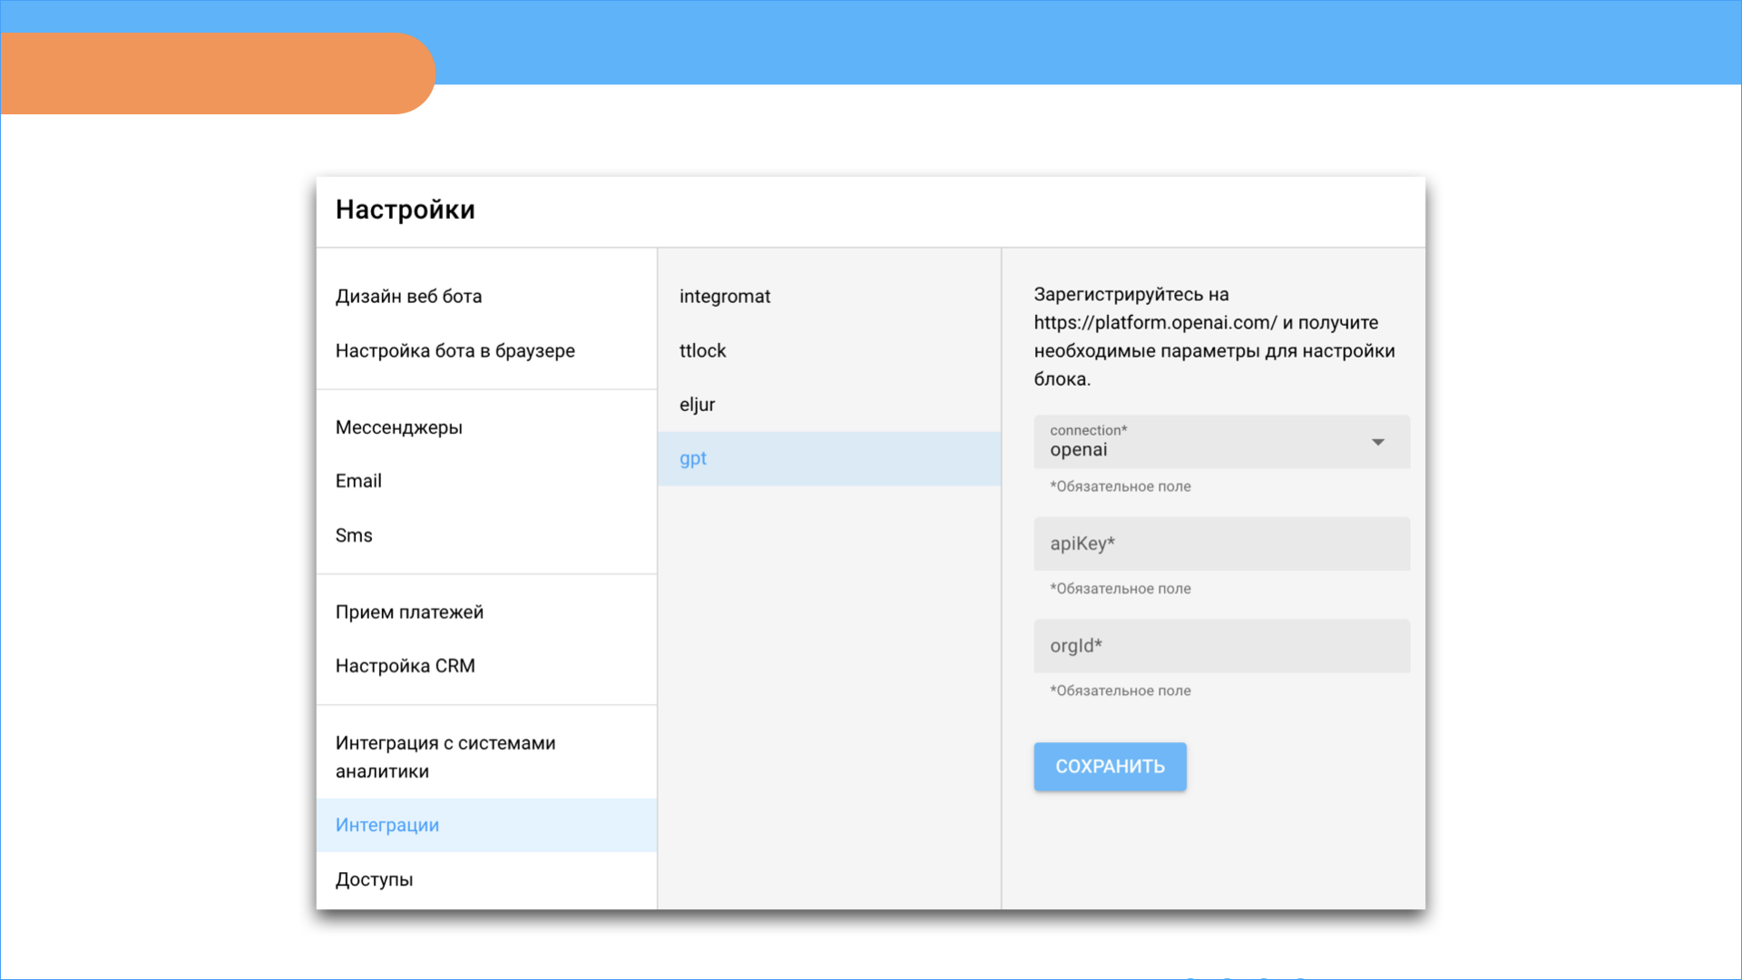
Task: Choose the ttlock integration
Action: click(x=829, y=351)
